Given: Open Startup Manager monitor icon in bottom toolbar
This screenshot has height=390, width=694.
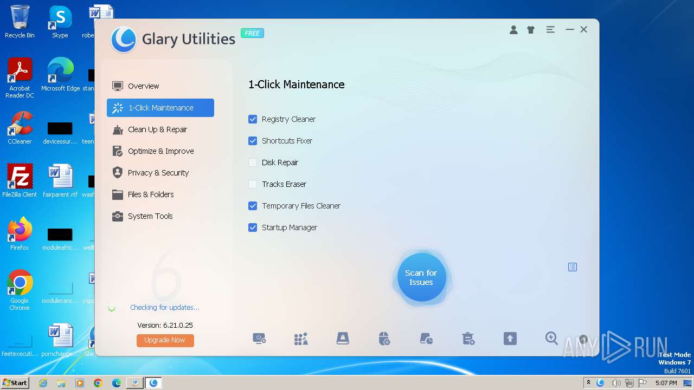Looking at the screenshot, I should [x=259, y=339].
